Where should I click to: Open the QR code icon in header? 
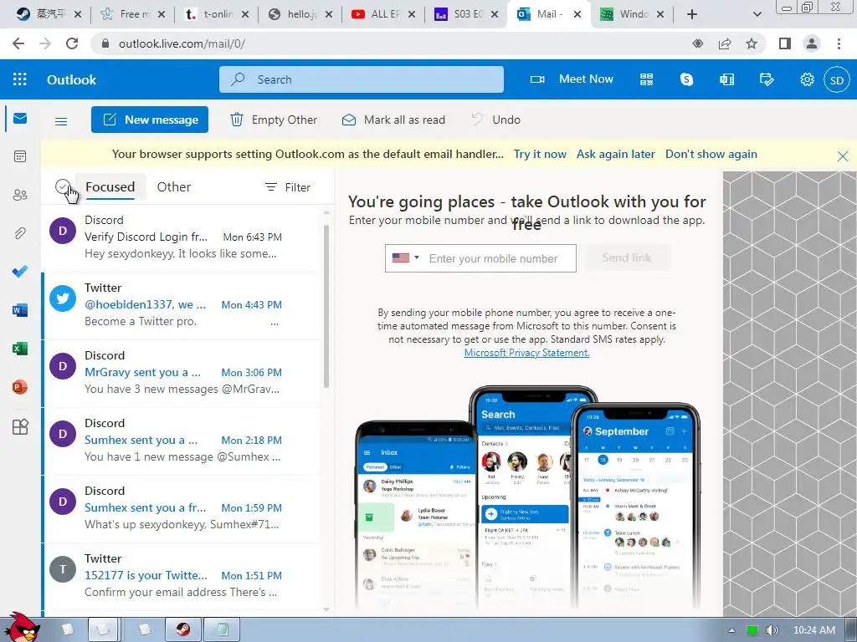coord(647,79)
